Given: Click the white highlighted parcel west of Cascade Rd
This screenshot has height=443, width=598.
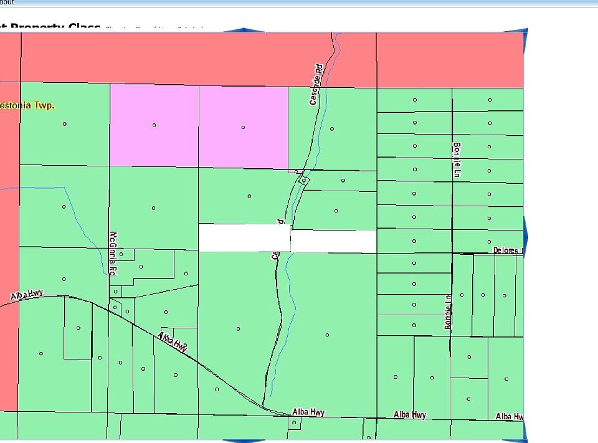Looking at the screenshot, I should point(244,238).
